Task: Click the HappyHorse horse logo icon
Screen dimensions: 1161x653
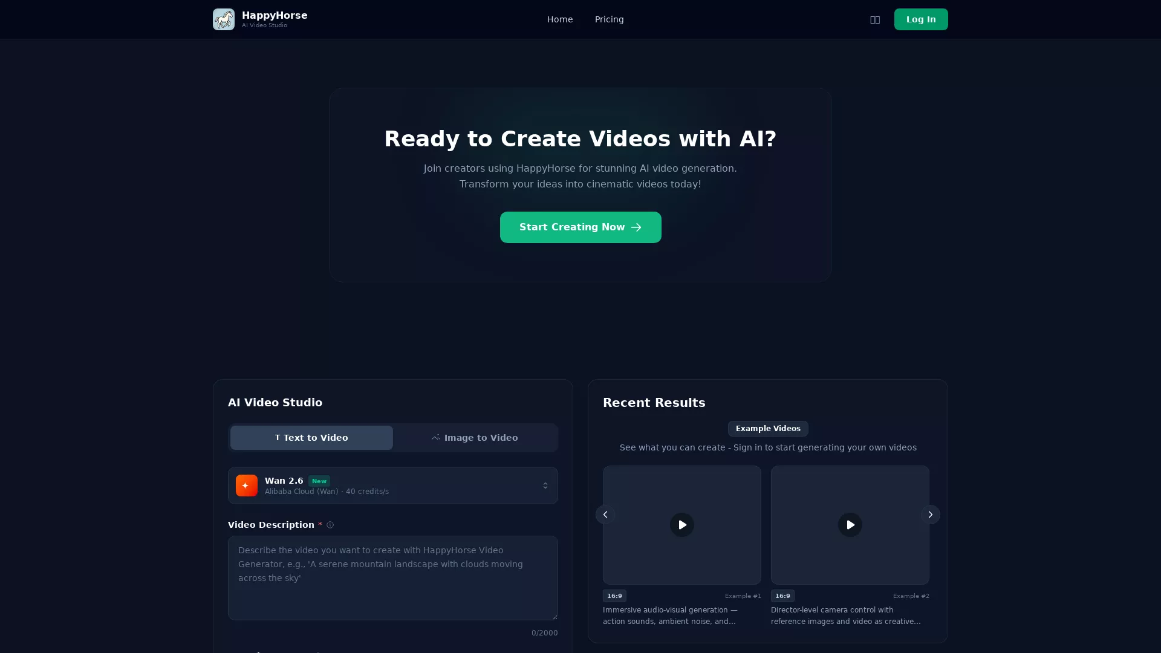Action: (223, 19)
